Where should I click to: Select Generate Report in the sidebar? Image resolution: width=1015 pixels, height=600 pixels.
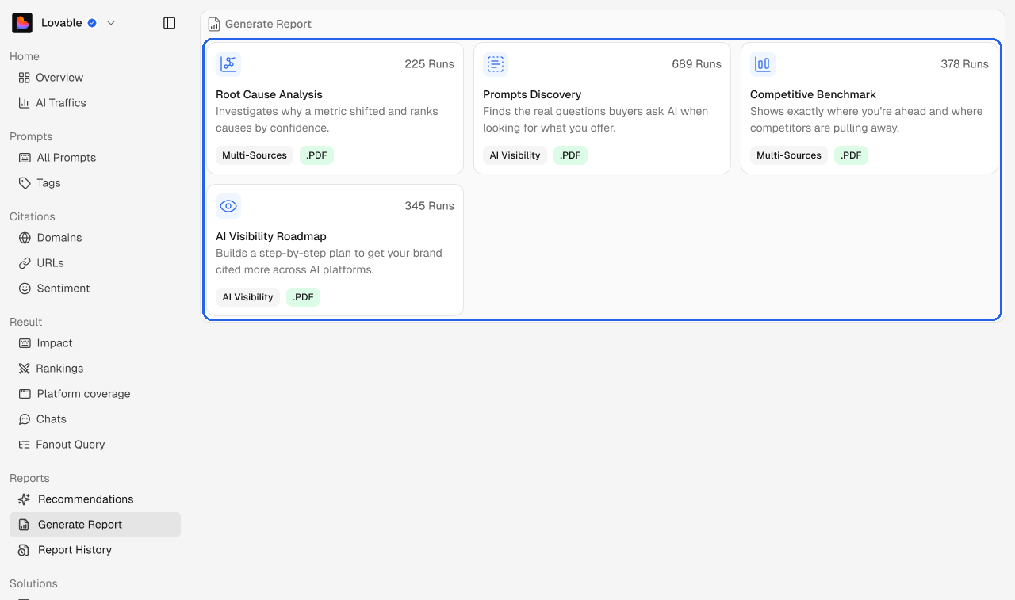point(95,525)
